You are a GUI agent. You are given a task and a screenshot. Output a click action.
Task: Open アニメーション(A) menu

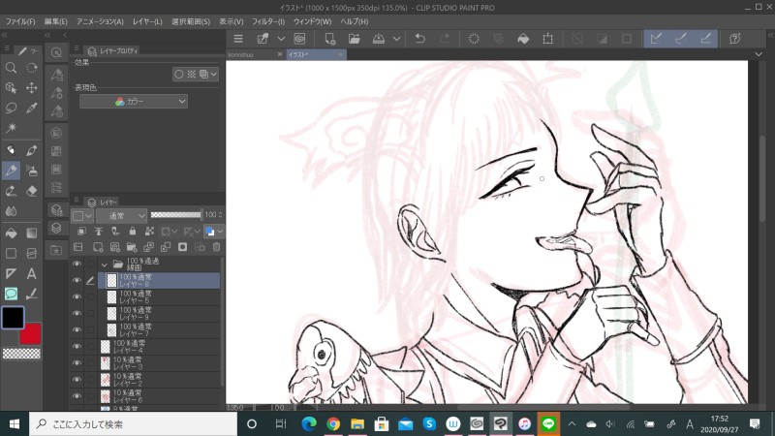click(x=100, y=21)
